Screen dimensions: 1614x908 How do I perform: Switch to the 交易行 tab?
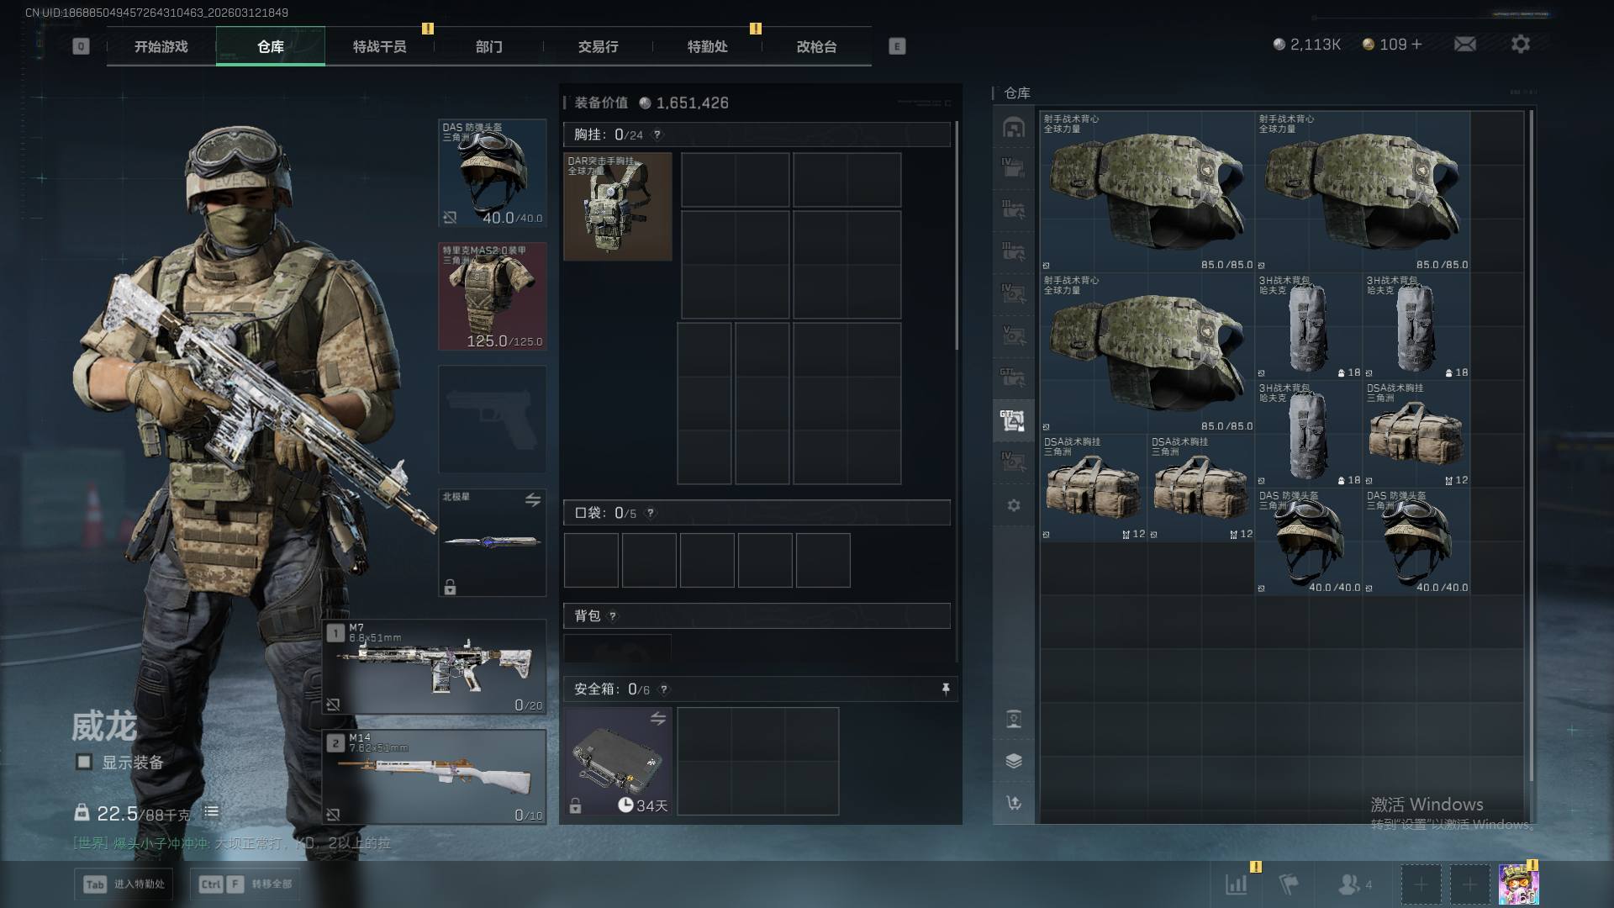click(x=598, y=47)
